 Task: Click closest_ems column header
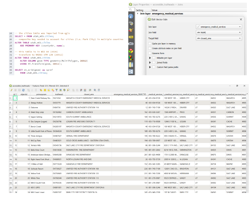(89, 94)
